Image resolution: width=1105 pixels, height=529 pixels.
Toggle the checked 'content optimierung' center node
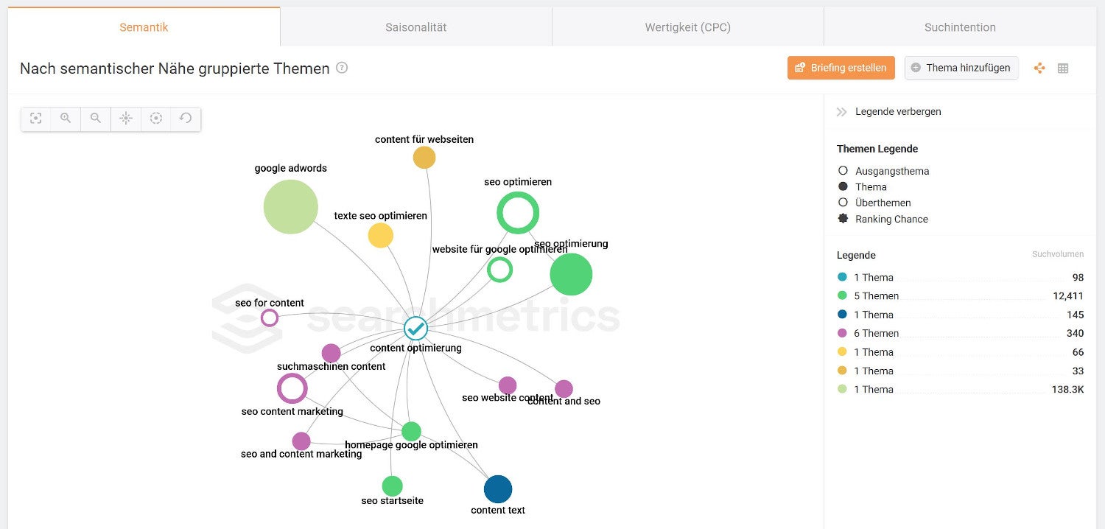click(x=416, y=329)
